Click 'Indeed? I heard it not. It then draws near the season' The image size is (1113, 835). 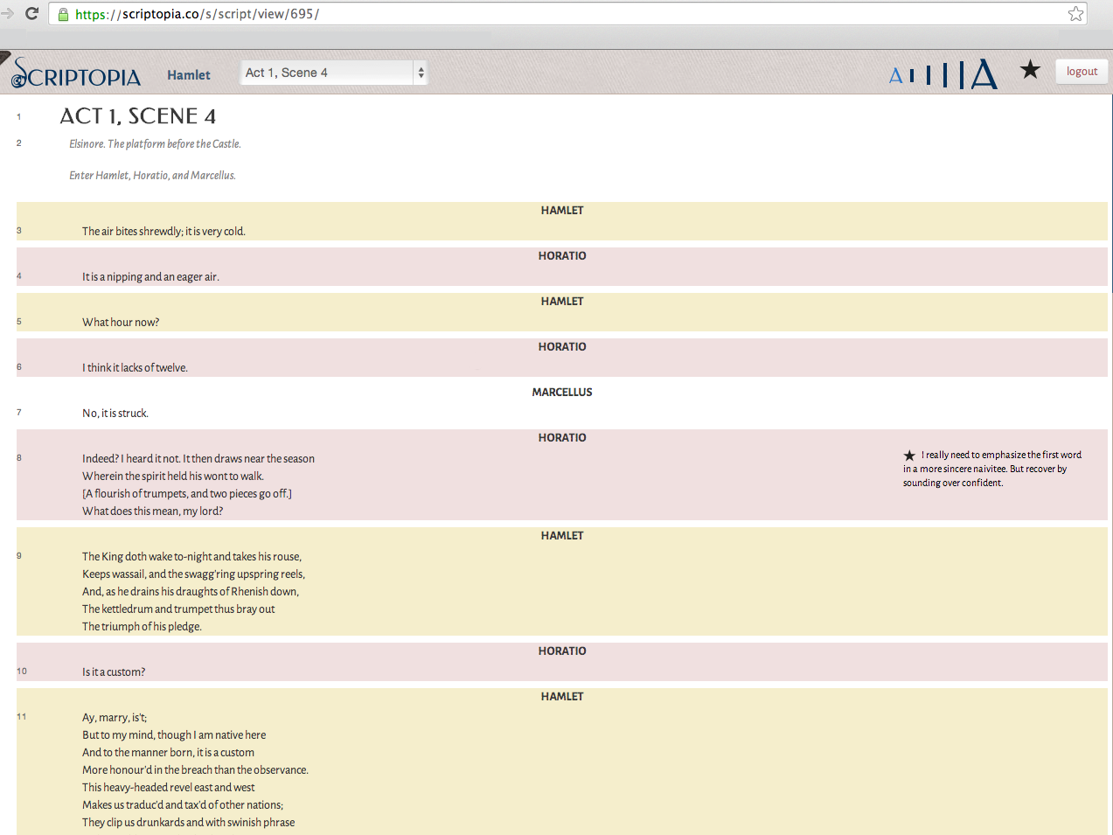tap(198, 459)
